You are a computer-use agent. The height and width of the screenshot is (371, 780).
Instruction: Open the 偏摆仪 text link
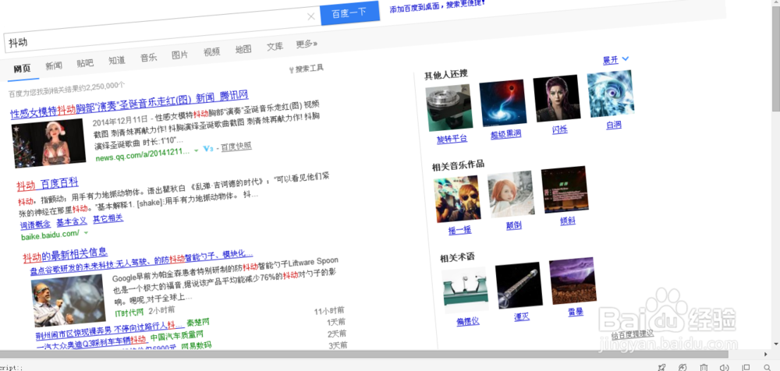(x=468, y=321)
